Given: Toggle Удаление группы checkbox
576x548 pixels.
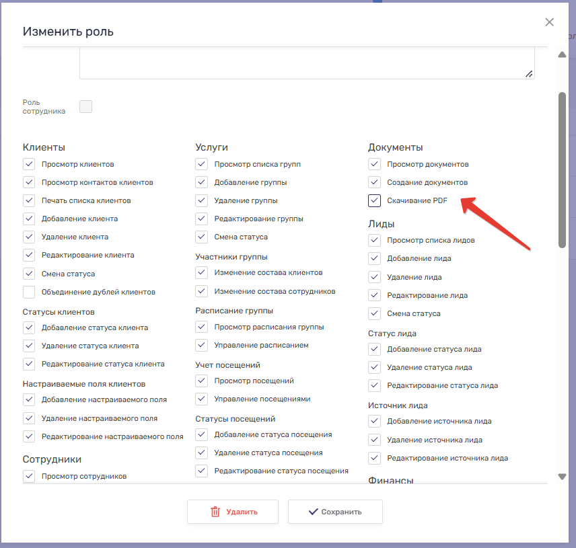Looking at the screenshot, I should pyautogui.click(x=202, y=200).
